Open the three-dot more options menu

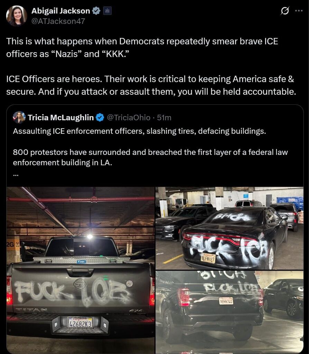299,11
